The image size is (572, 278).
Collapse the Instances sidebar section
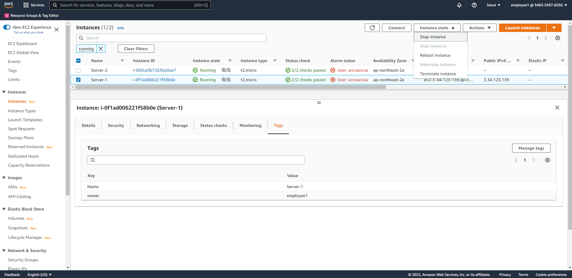click(4, 92)
